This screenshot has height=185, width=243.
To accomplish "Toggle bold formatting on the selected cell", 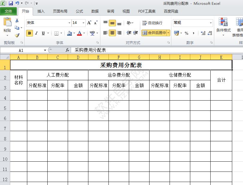I will tap(29, 33).
